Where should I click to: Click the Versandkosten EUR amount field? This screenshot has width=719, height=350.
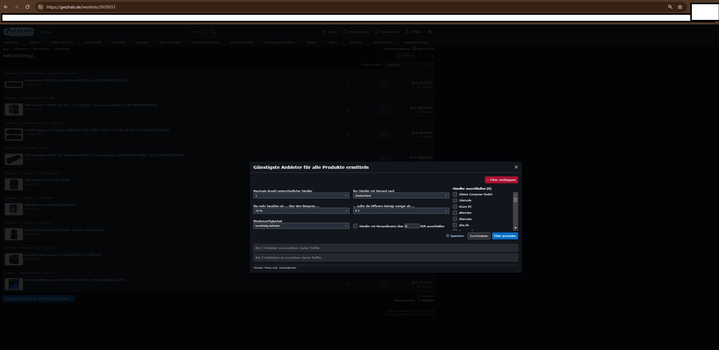(x=411, y=226)
